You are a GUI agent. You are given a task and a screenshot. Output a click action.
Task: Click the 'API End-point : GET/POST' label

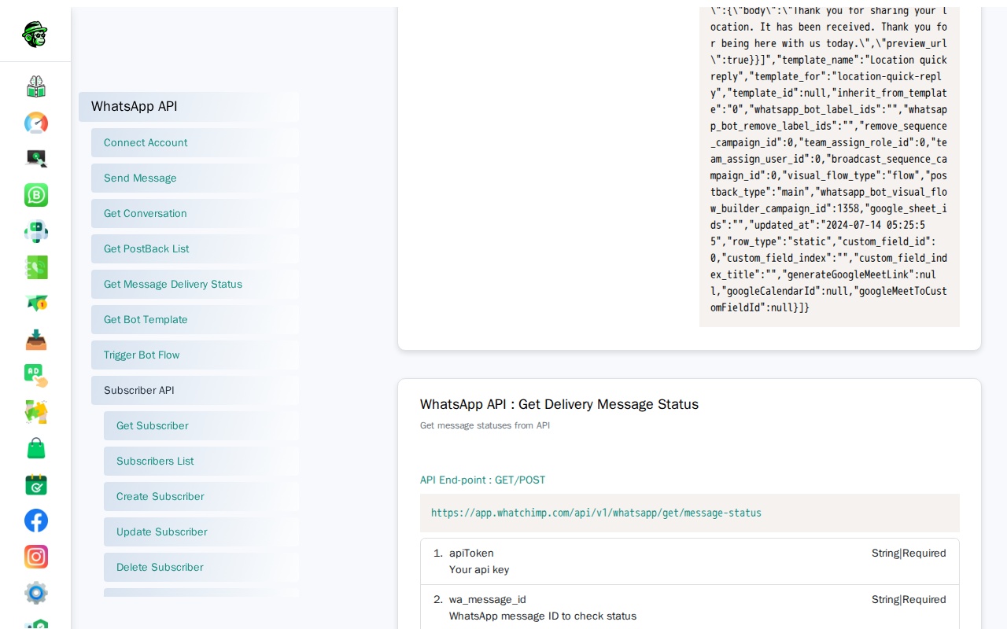[x=482, y=480]
